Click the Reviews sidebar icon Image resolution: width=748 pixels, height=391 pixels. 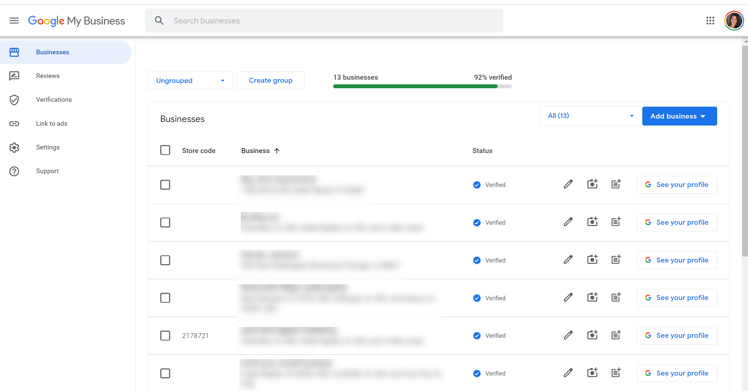pyautogui.click(x=14, y=75)
